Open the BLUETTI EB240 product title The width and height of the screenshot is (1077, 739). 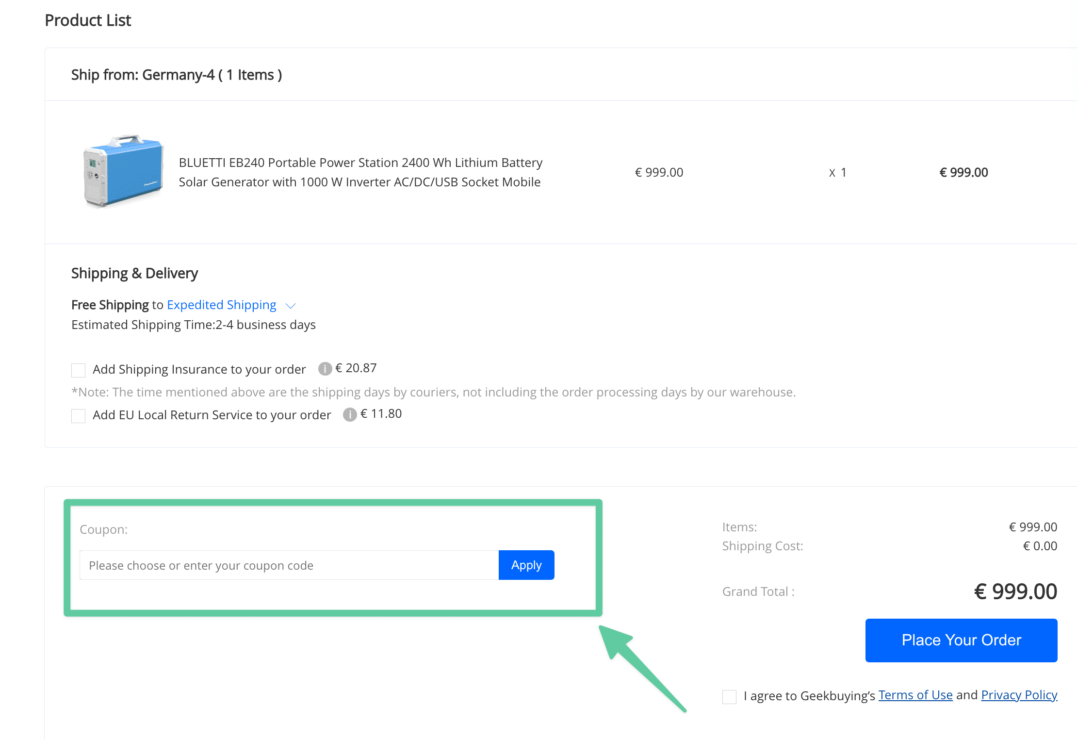click(360, 172)
